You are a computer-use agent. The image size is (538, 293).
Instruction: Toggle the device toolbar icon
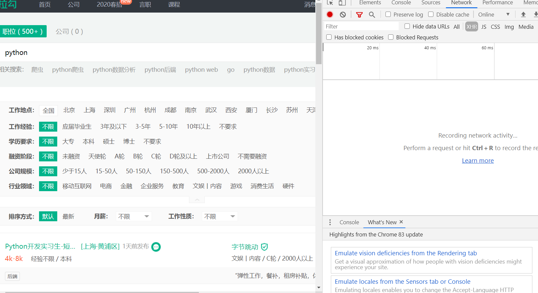point(342,3)
